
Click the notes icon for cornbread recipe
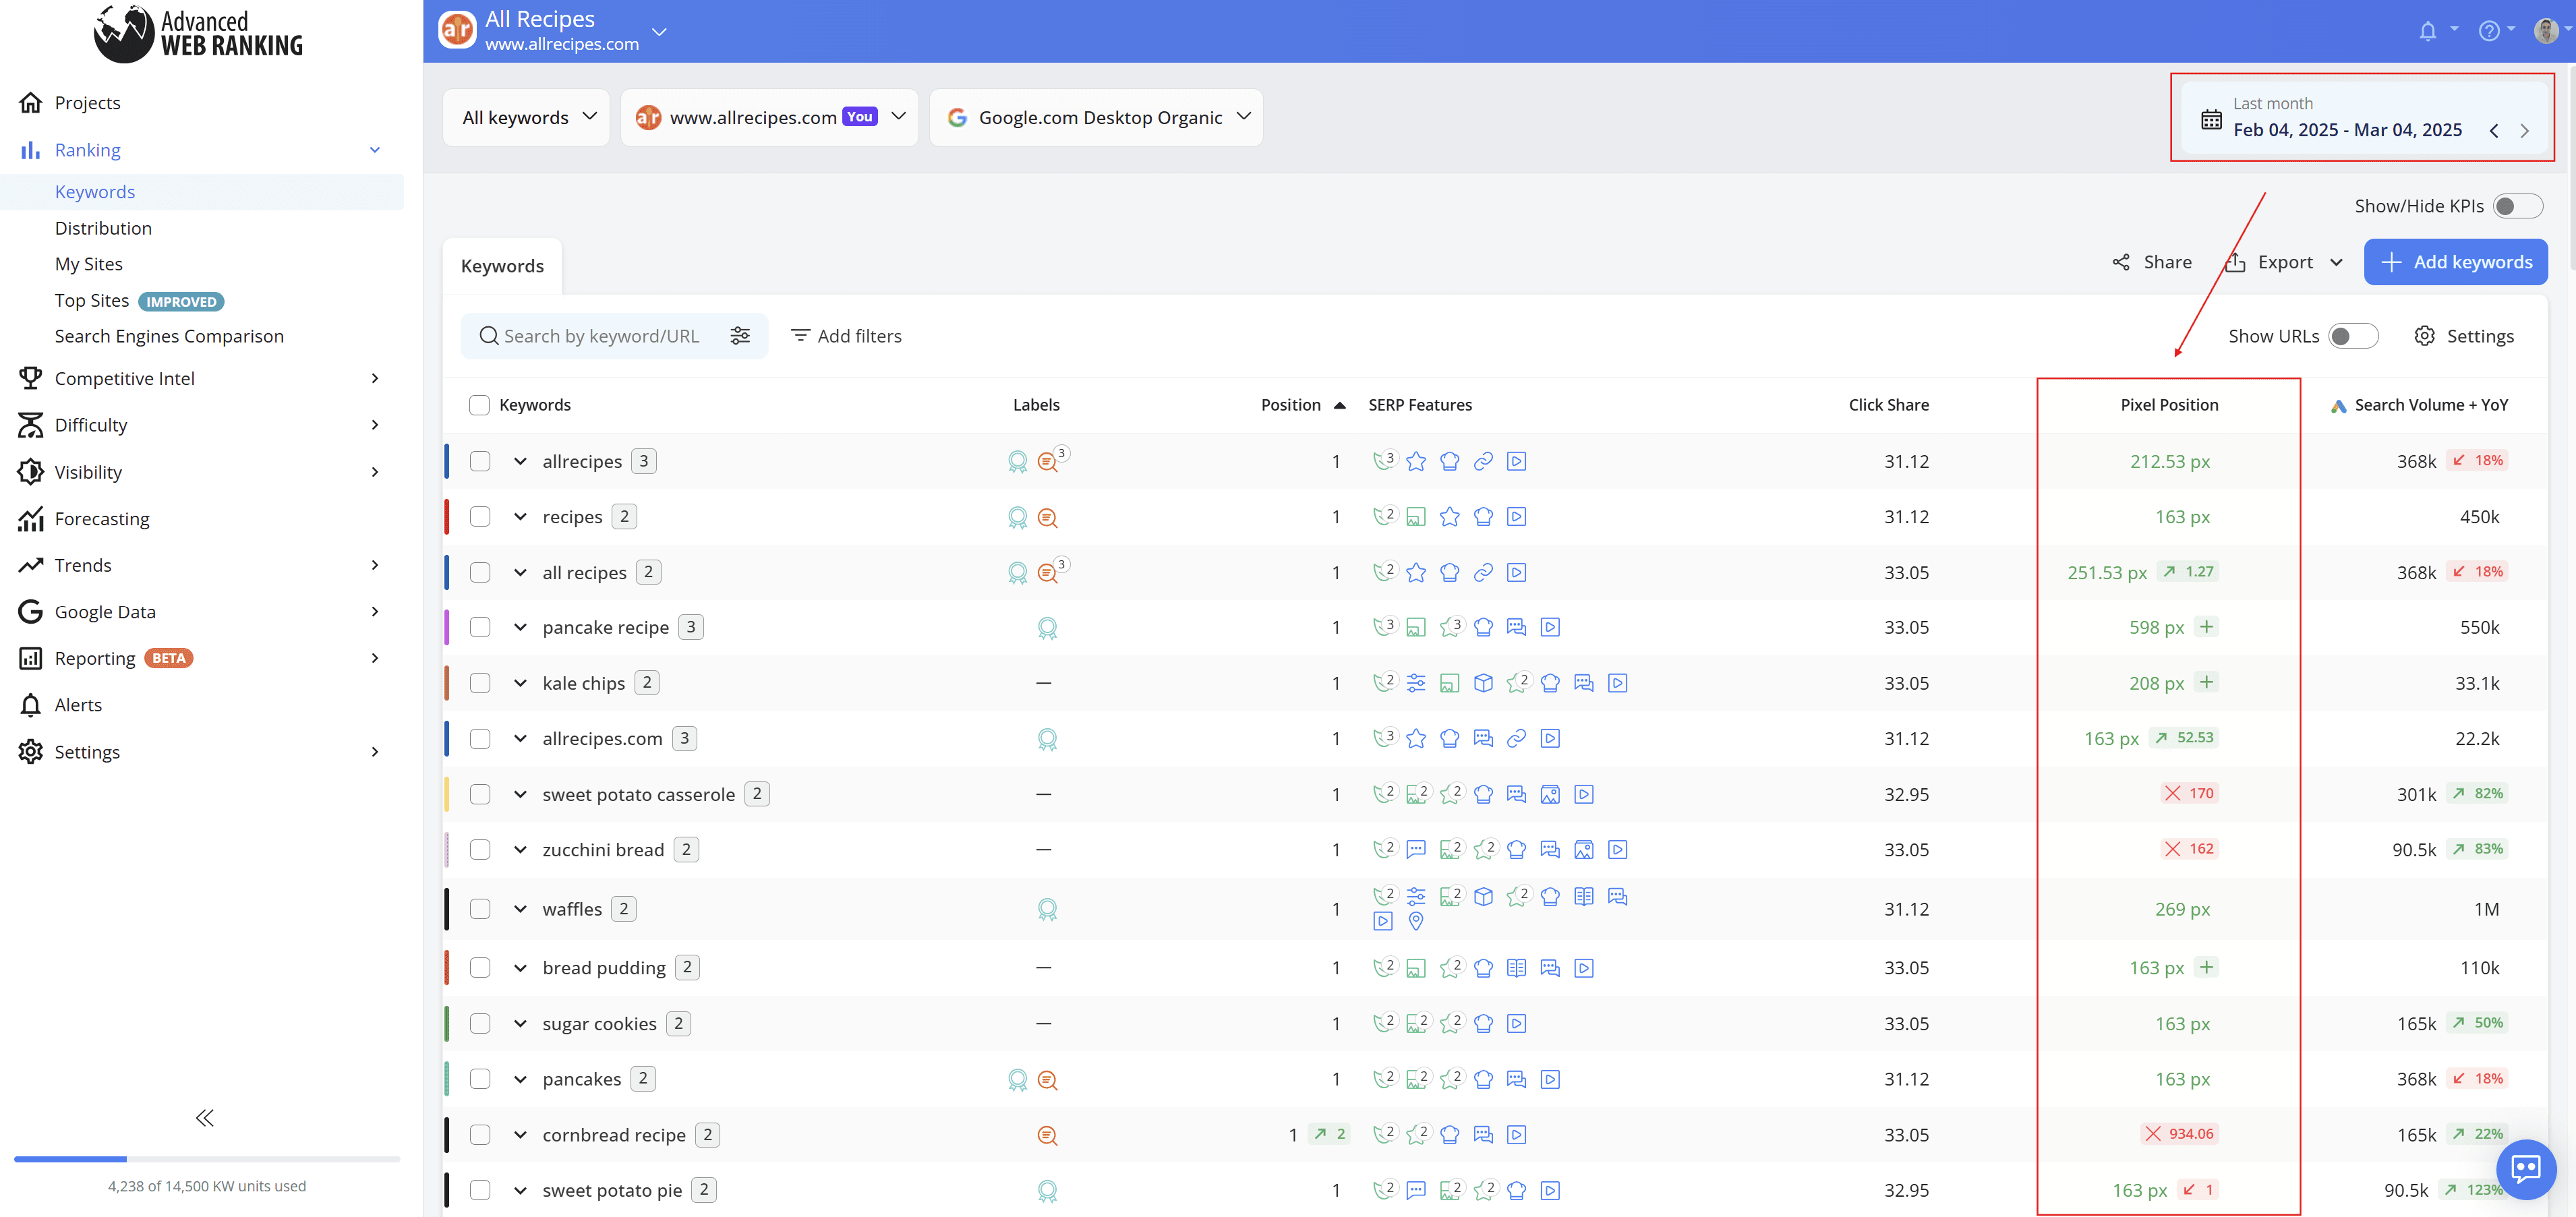point(1047,1135)
